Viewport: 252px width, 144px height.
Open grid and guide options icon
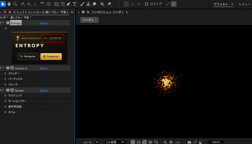(156, 142)
